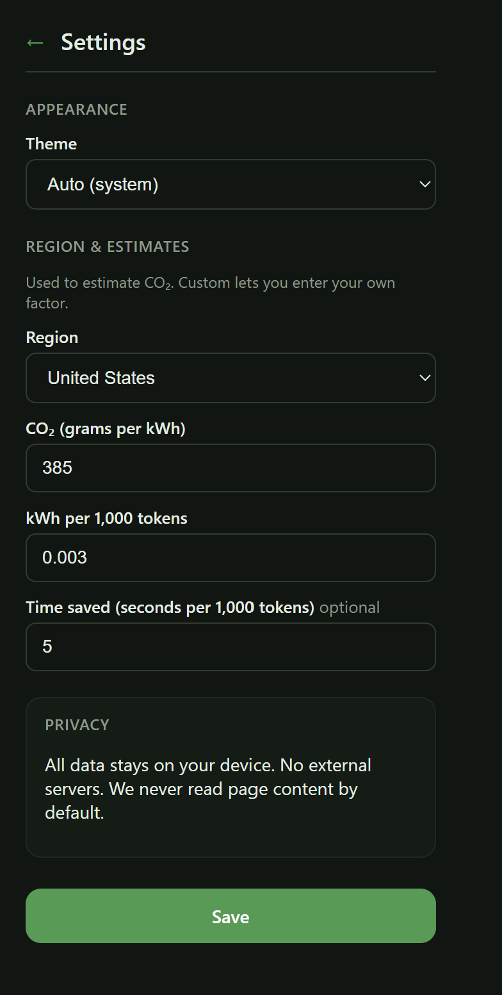Image resolution: width=502 pixels, height=995 pixels.
Task: Click the Settings page title
Action: coord(103,43)
